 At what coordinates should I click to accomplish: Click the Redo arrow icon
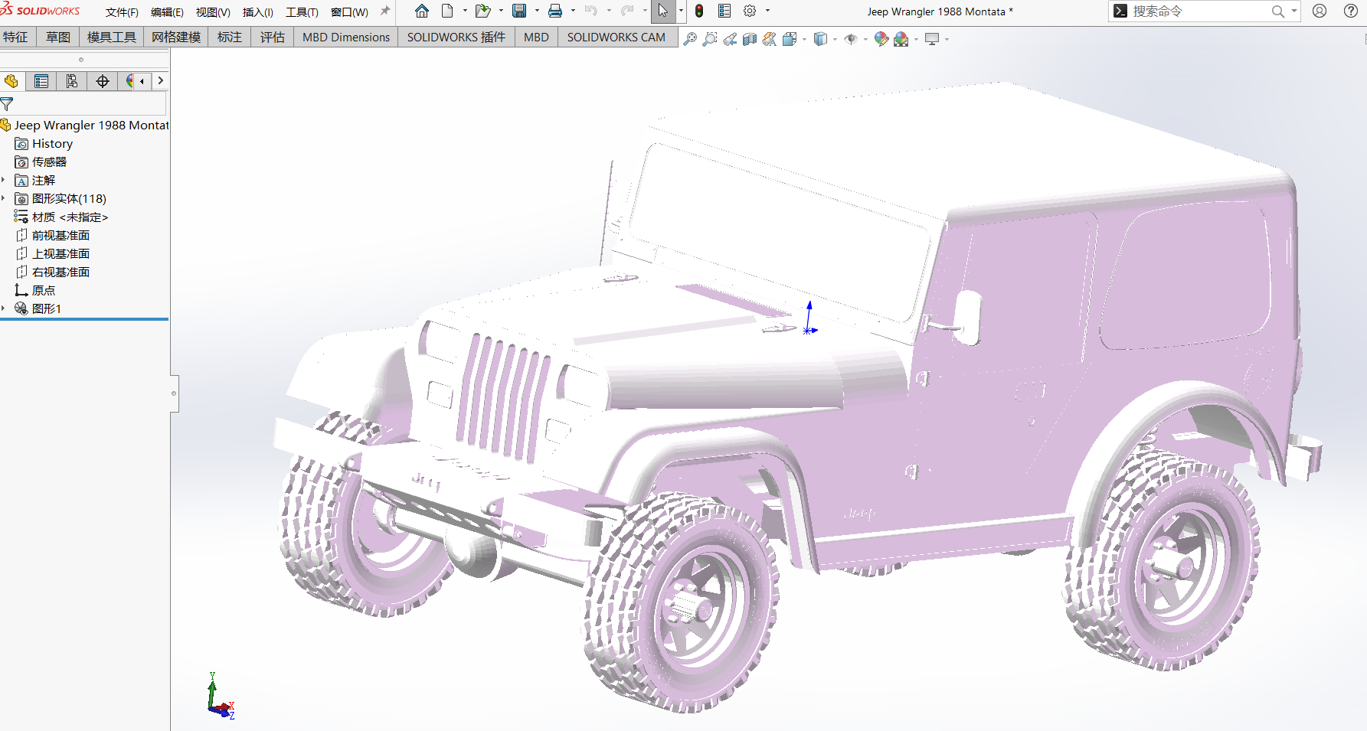point(627,11)
